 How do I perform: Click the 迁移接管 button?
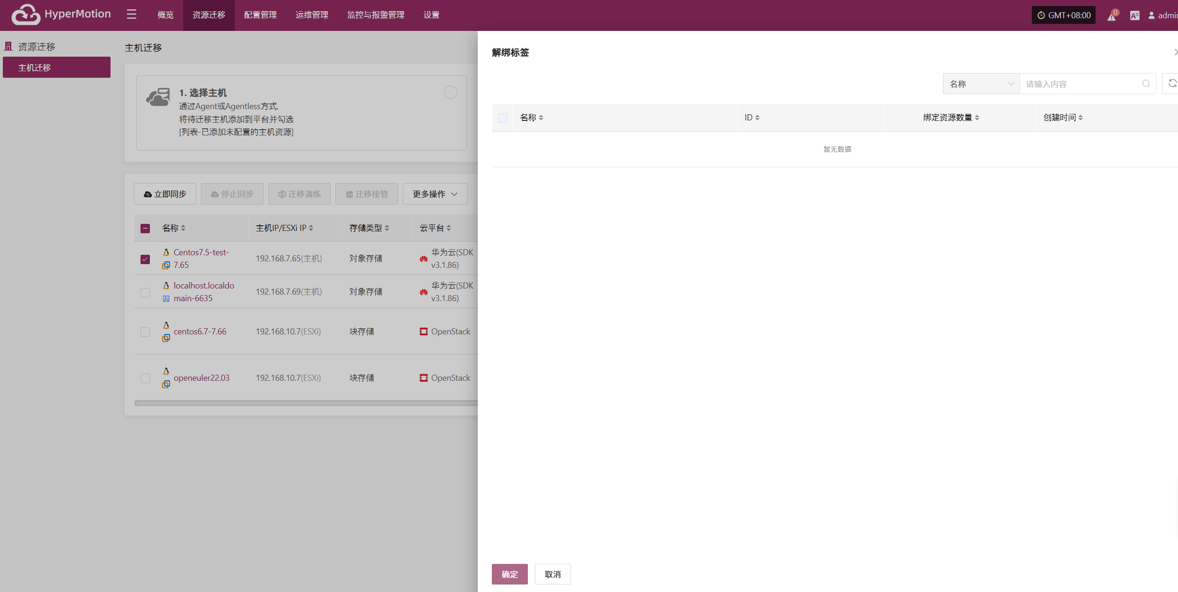[x=367, y=194]
